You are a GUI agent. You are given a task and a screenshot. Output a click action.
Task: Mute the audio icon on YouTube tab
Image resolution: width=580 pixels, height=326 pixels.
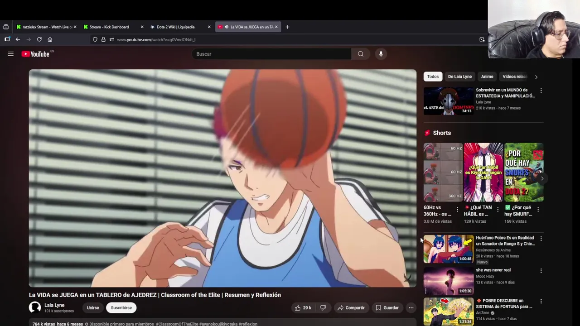point(227,27)
